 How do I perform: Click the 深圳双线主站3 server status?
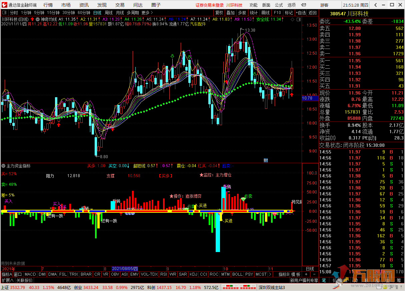coord(272,287)
